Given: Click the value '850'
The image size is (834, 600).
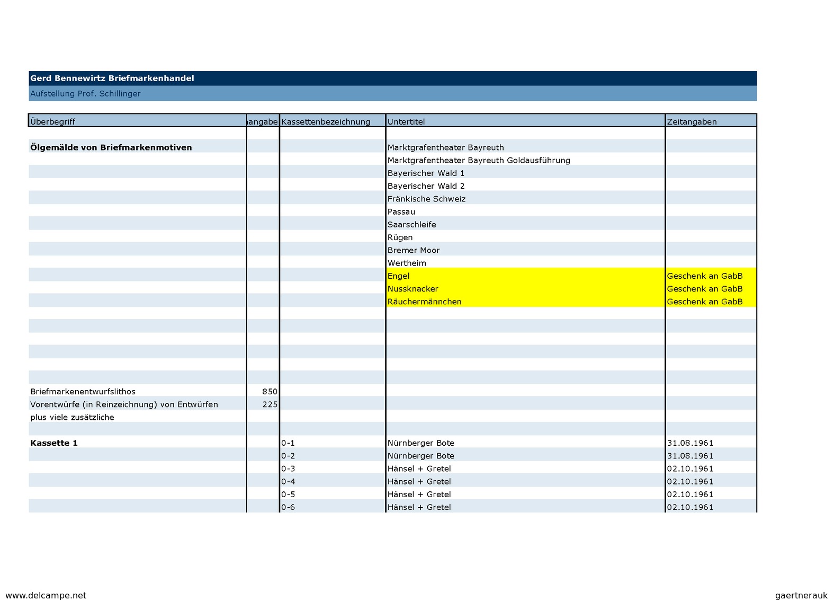Looking at the screenshot, I should click(x=270, y=392).
